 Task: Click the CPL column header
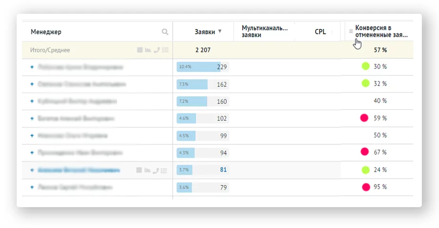click(320, 32)
